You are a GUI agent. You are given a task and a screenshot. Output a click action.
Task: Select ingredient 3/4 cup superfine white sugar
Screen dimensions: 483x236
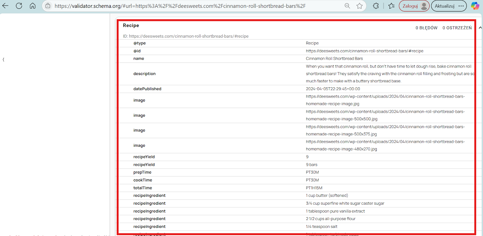pos(345,203)
